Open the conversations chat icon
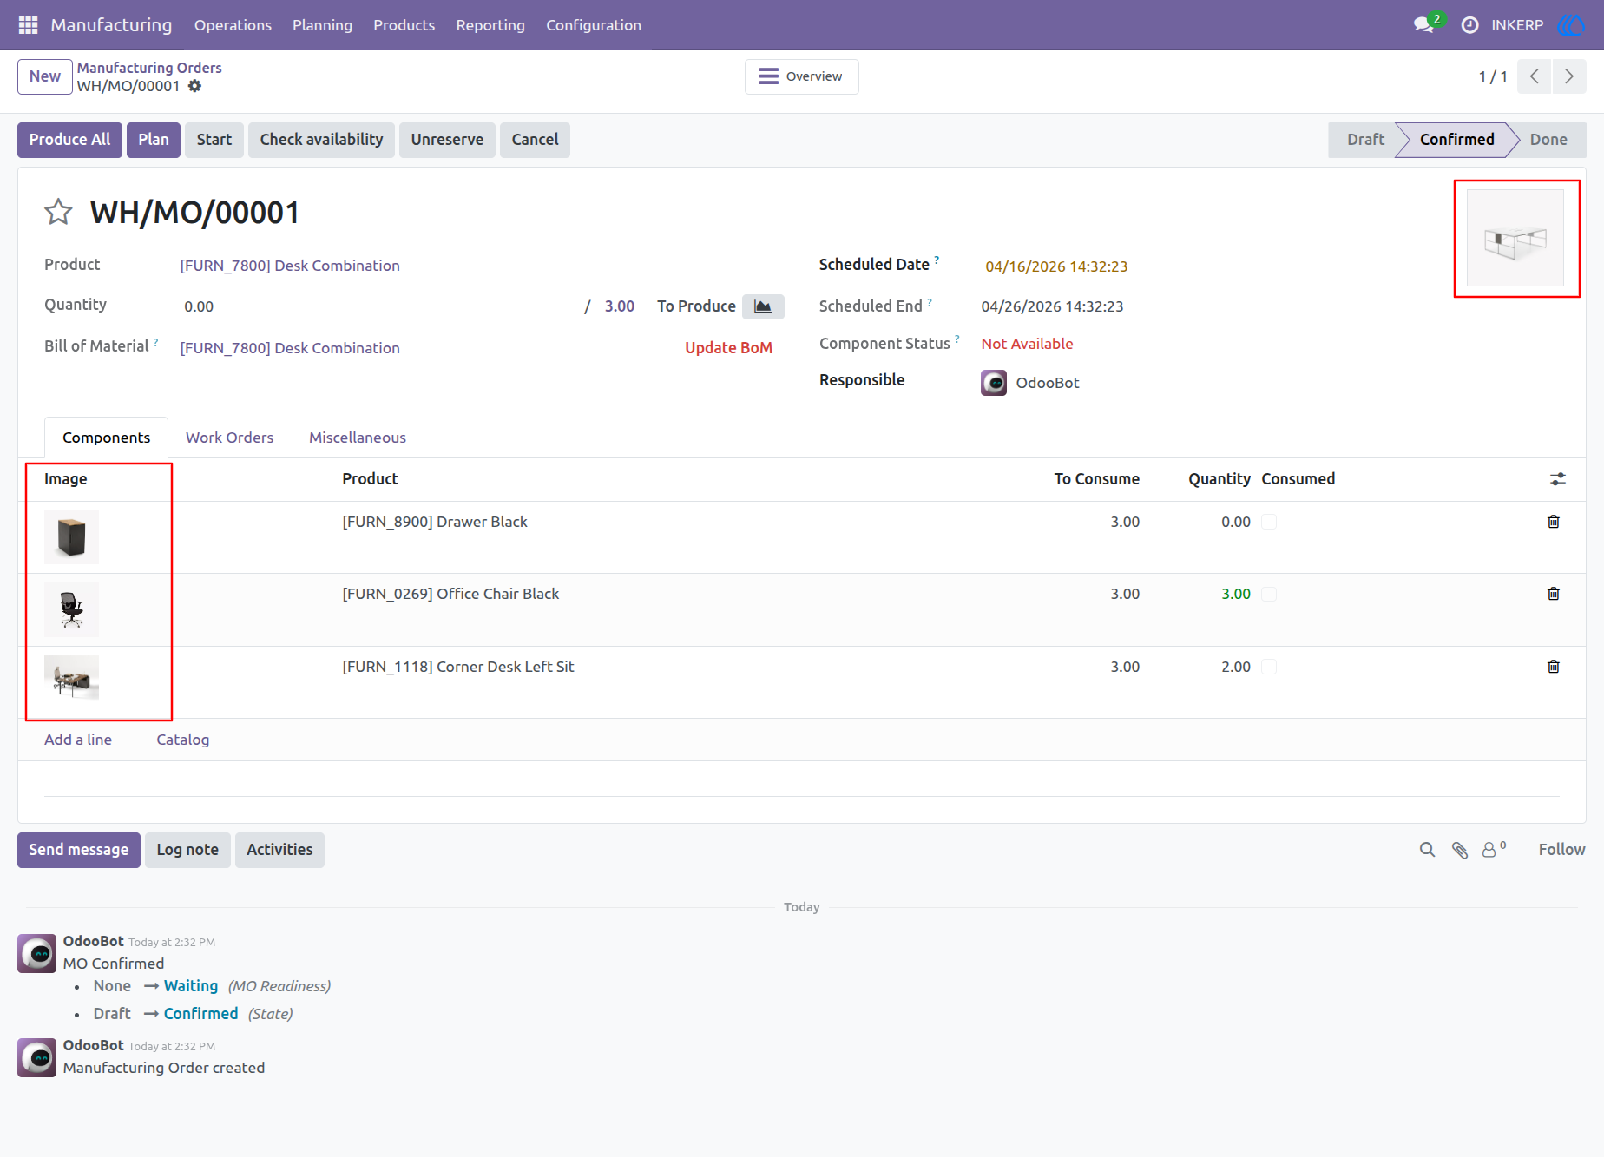Screen dimensions: 1604x1158 [x=1423, y=25]
